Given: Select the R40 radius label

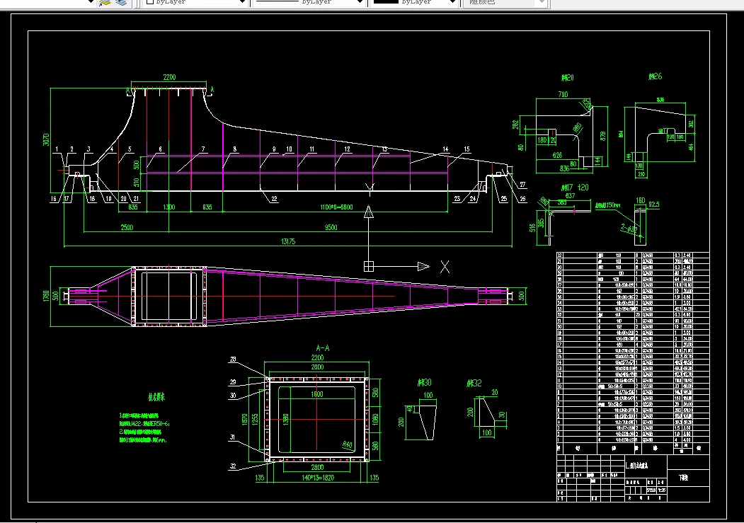Looking at the screenshot, I should pyautogui.click(x=348, y=444).
